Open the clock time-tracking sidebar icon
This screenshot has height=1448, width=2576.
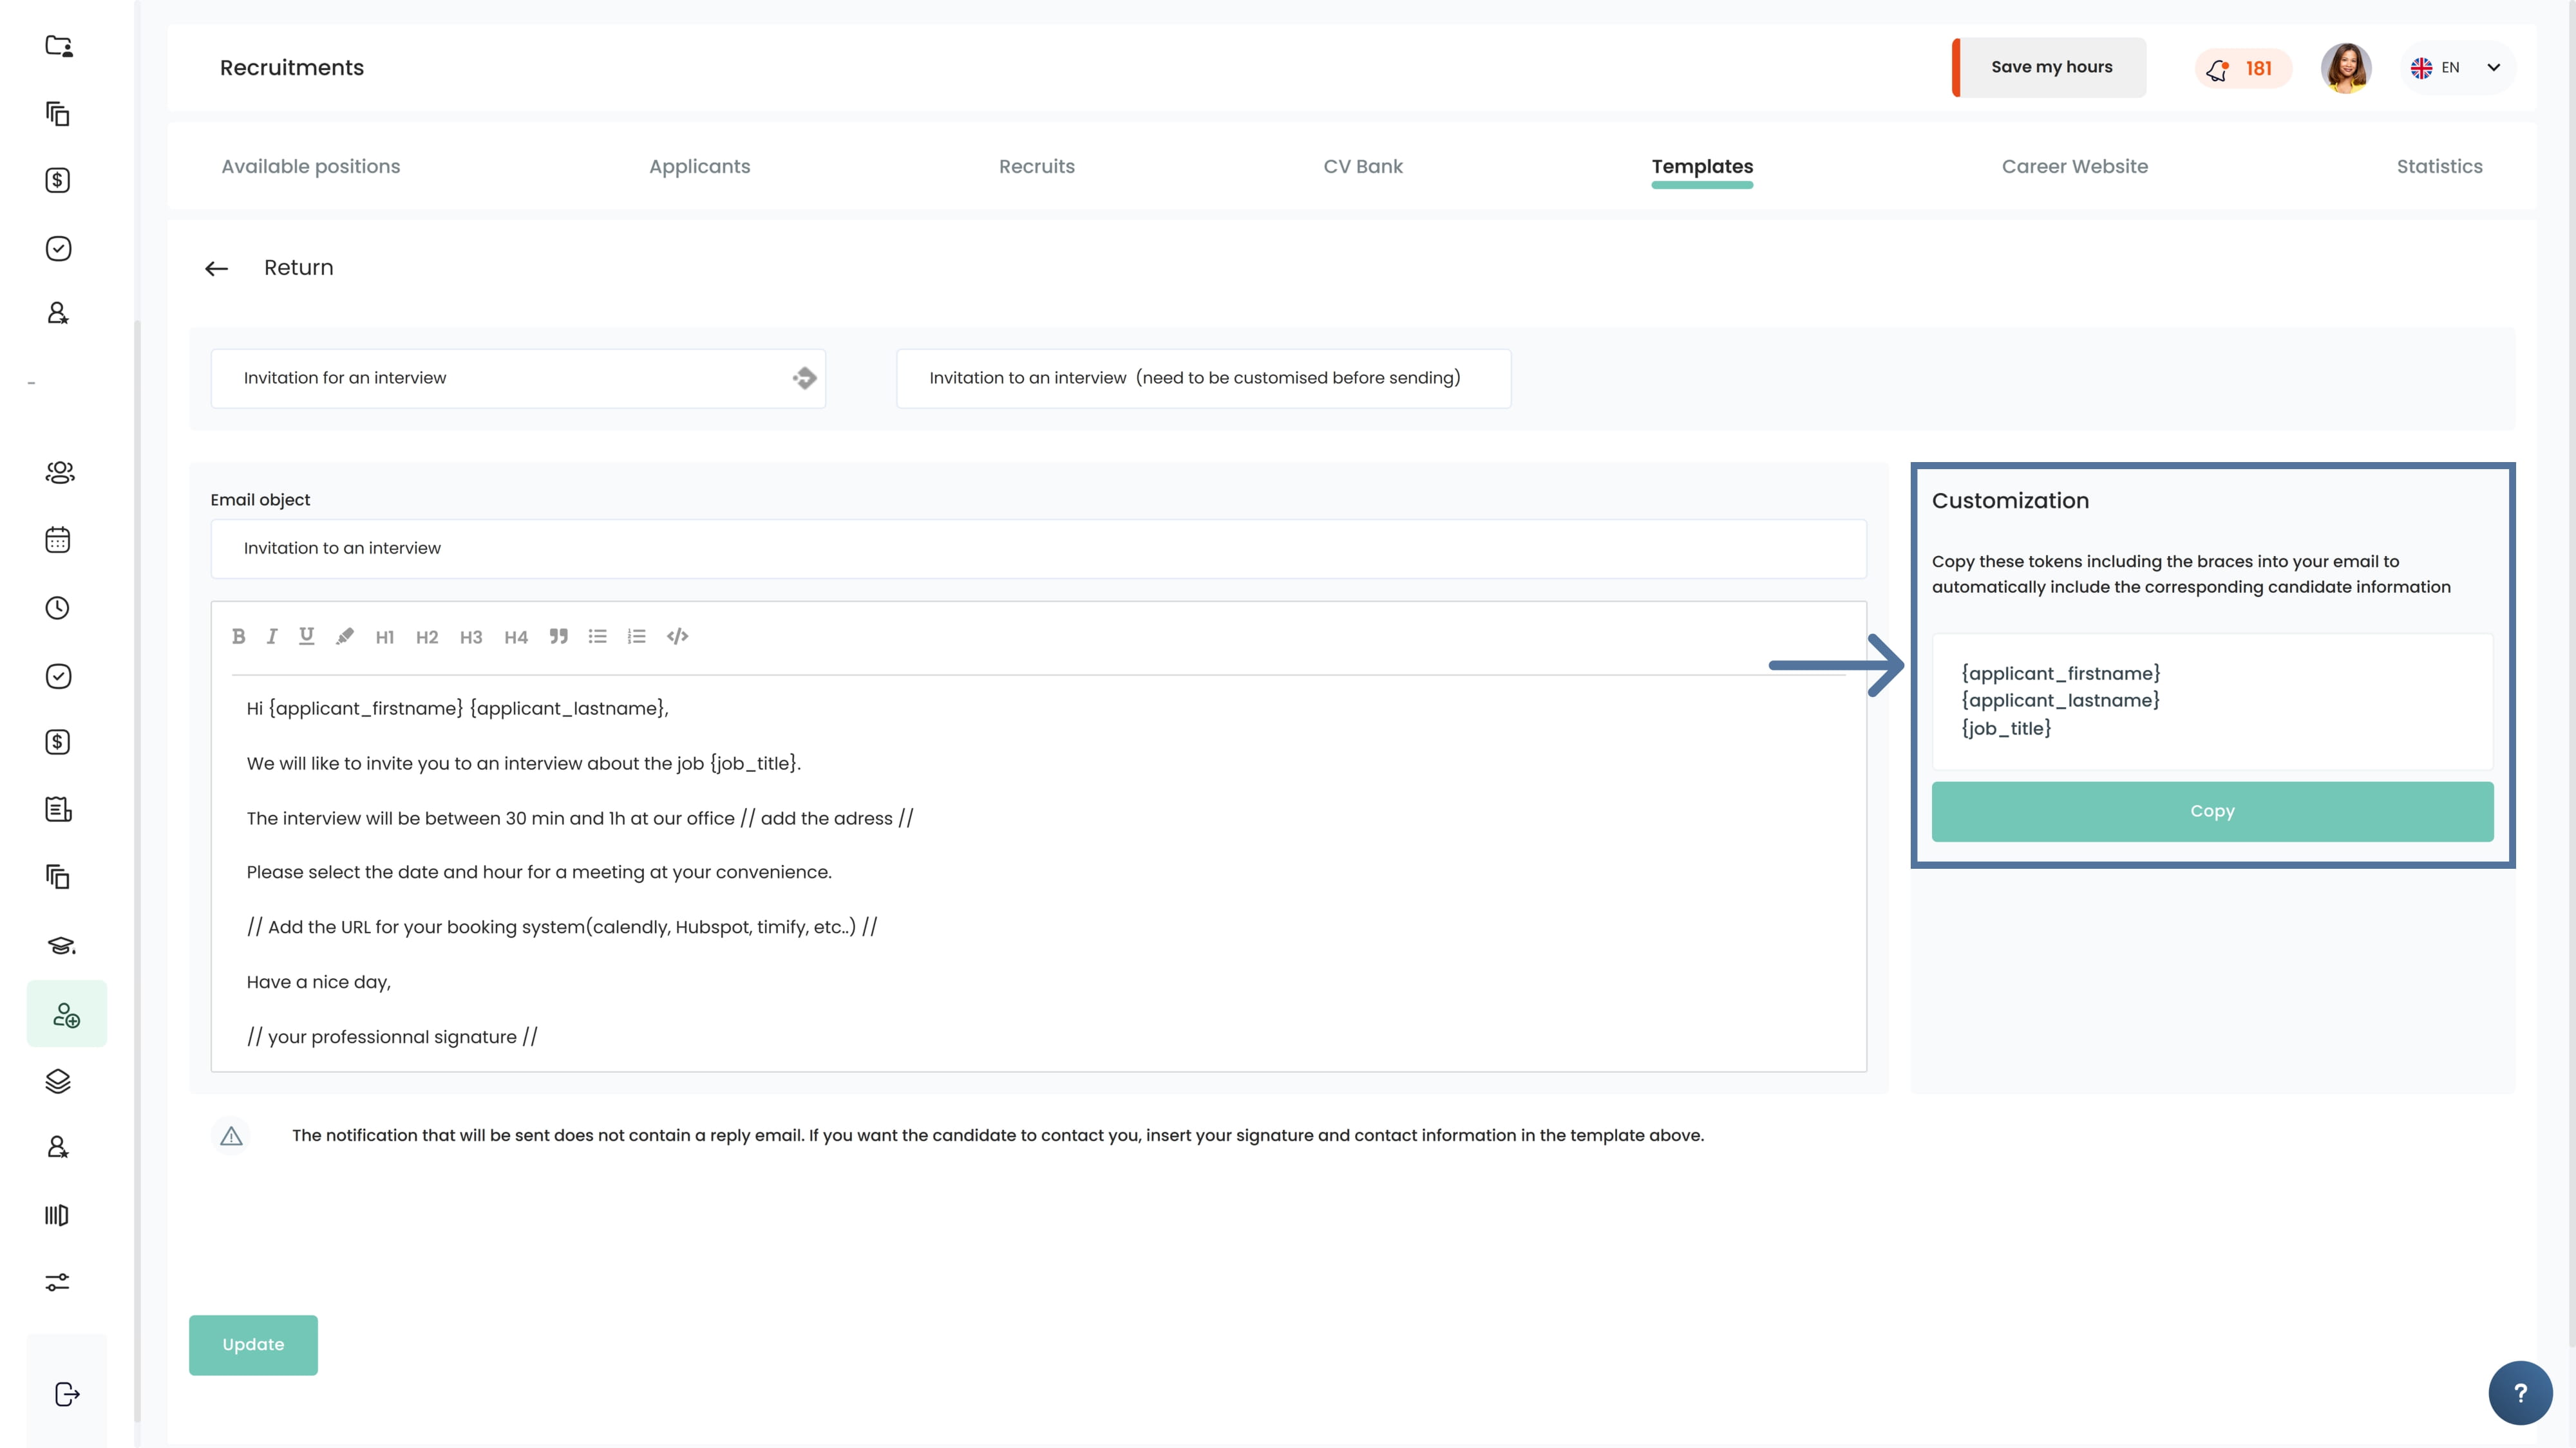click(x=58, y=609)
